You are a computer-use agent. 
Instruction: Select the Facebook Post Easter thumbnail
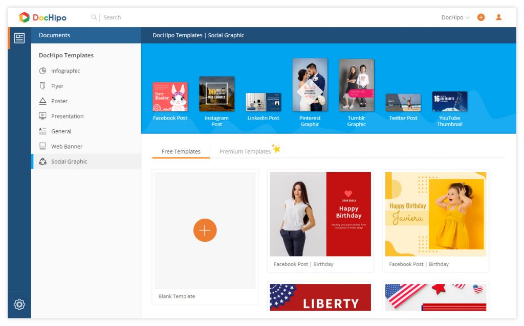coord(170,97)
